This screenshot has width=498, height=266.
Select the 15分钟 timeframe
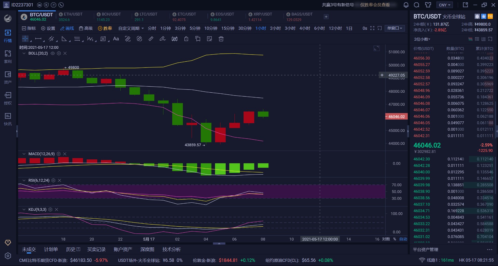(227, 28)
